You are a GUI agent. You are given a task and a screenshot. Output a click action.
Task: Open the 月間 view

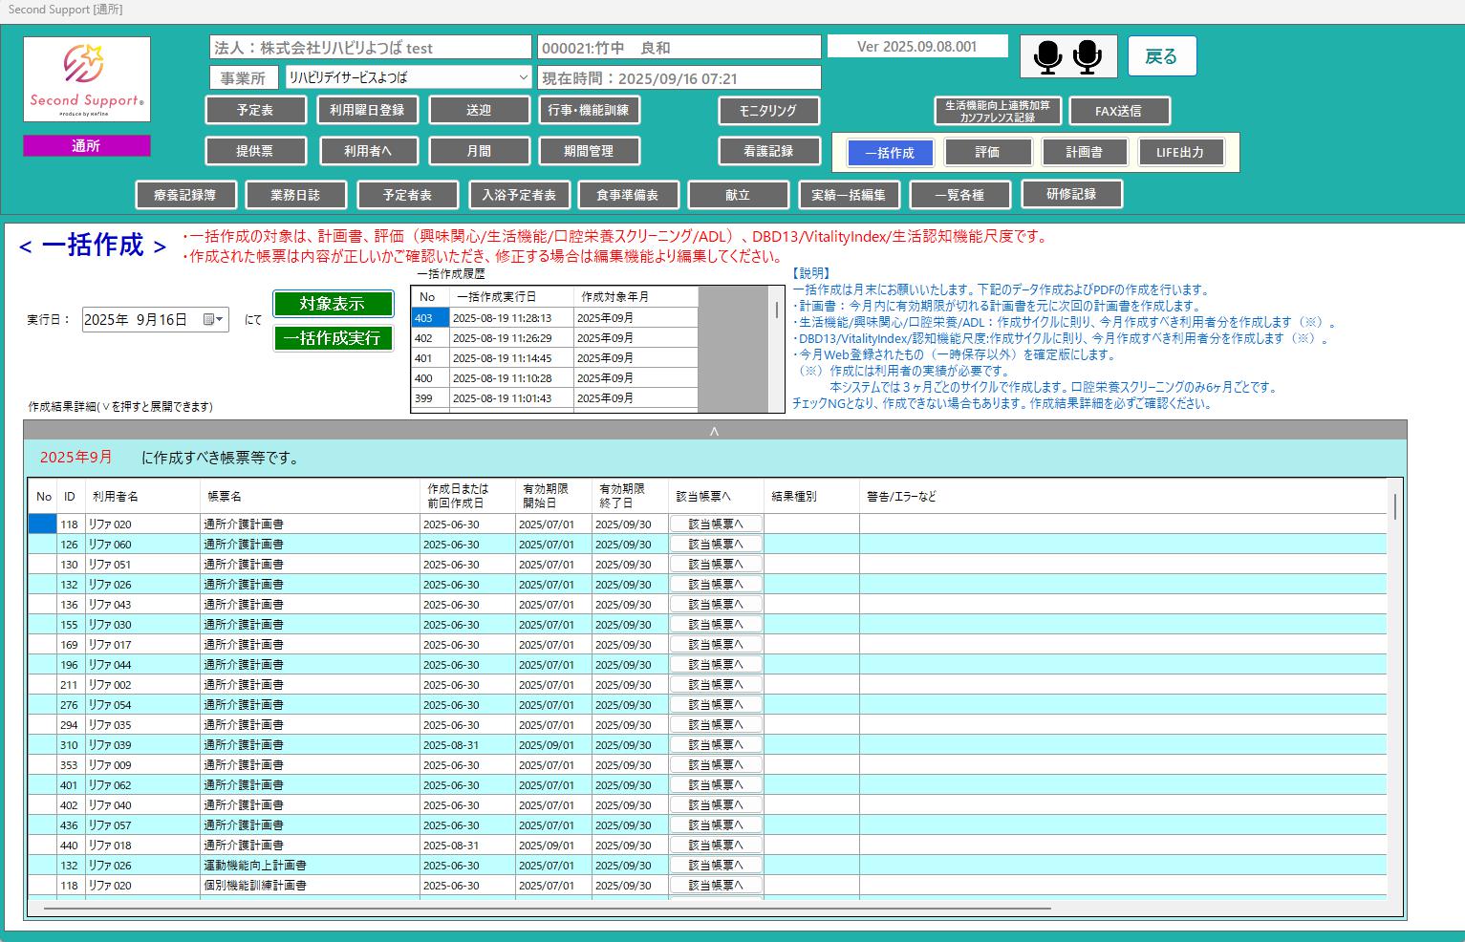479,151
